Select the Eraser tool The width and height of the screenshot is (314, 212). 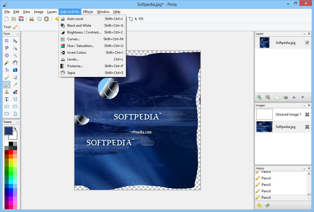tap(15, 77)
